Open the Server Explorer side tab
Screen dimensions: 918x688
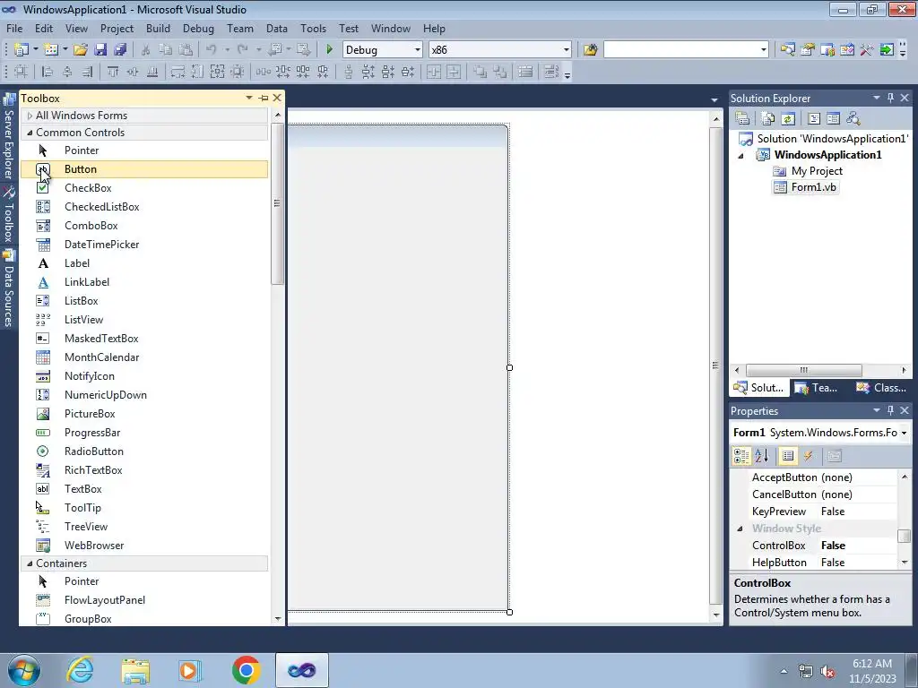tap(8, 138)
